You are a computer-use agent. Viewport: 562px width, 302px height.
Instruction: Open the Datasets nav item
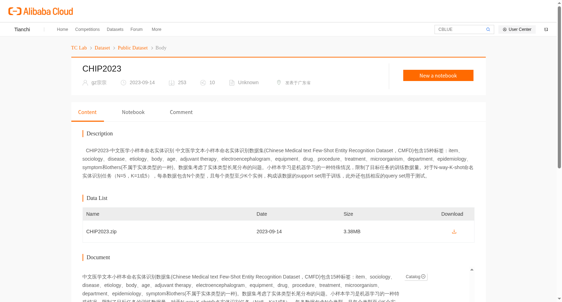[x=115, y=29]
